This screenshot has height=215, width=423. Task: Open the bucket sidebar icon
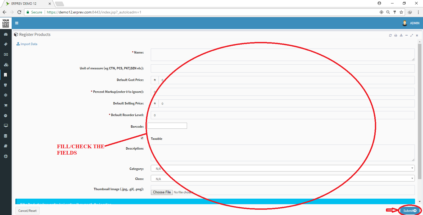pyautogui.click(x=6, y=85)
